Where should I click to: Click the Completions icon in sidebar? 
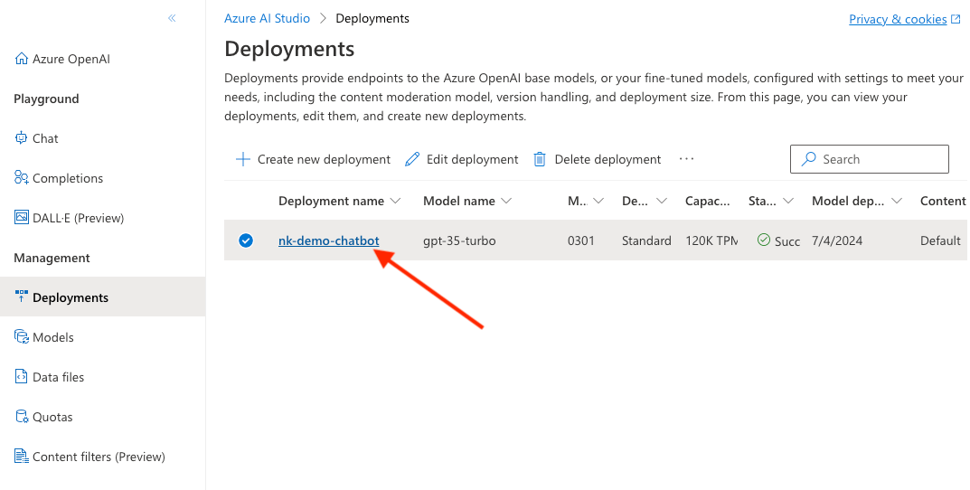click(21, 177)
